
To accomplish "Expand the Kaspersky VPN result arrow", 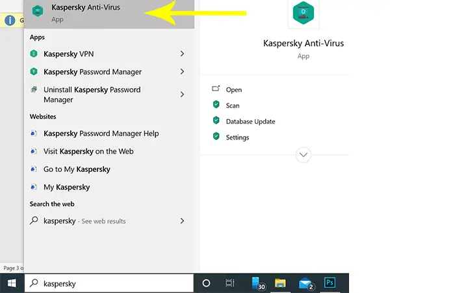I will pos(182,54).
